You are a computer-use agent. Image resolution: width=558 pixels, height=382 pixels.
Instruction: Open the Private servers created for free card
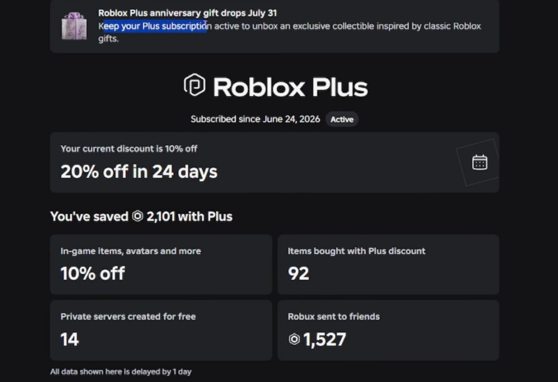pyautogui.click(x=161, y=330)
